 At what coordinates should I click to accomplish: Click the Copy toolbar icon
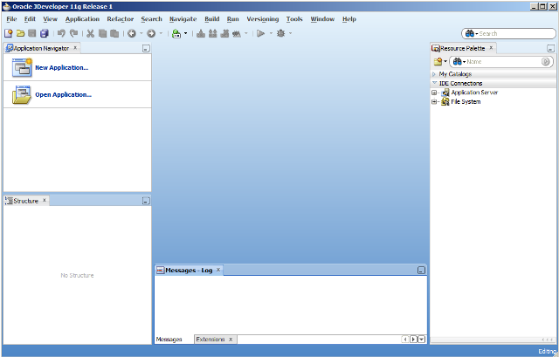coord(102,33)
